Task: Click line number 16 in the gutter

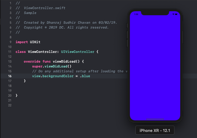Action: tap(10, 76)
